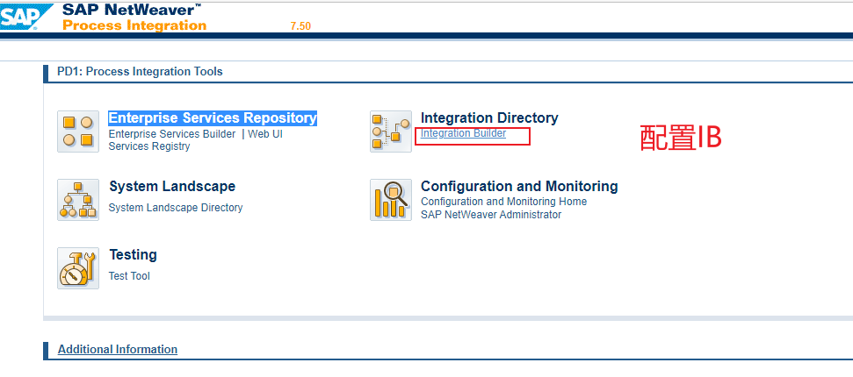The width and height of the screenshot is (853, 377).
Task: Launch the Enterprise Services Builder link
Action: point(172,134)
